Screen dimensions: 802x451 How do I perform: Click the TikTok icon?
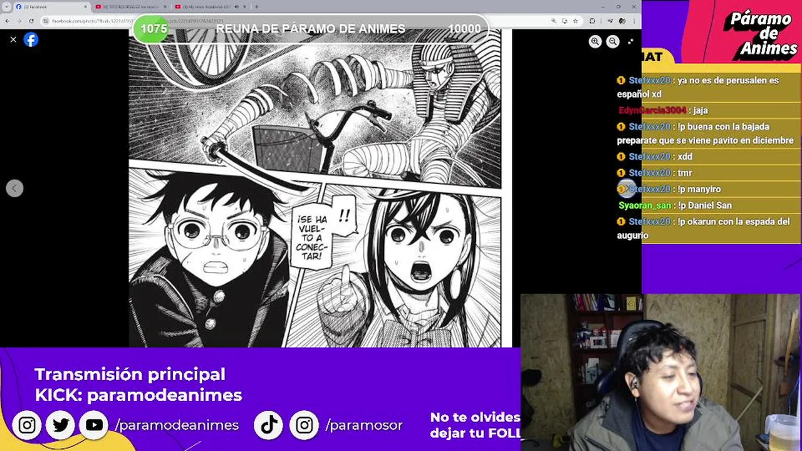[269, 425]
